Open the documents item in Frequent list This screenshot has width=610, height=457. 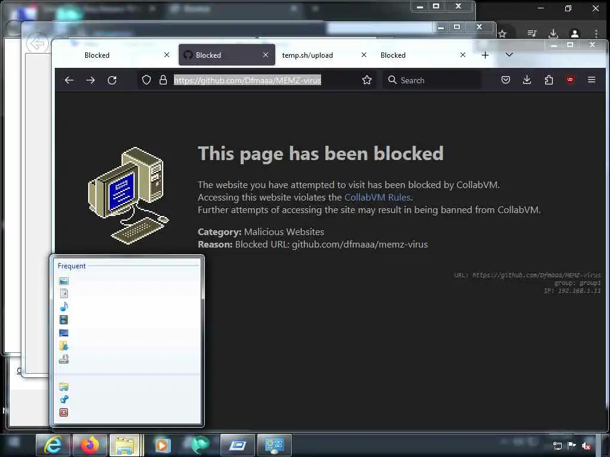point(64,293)
